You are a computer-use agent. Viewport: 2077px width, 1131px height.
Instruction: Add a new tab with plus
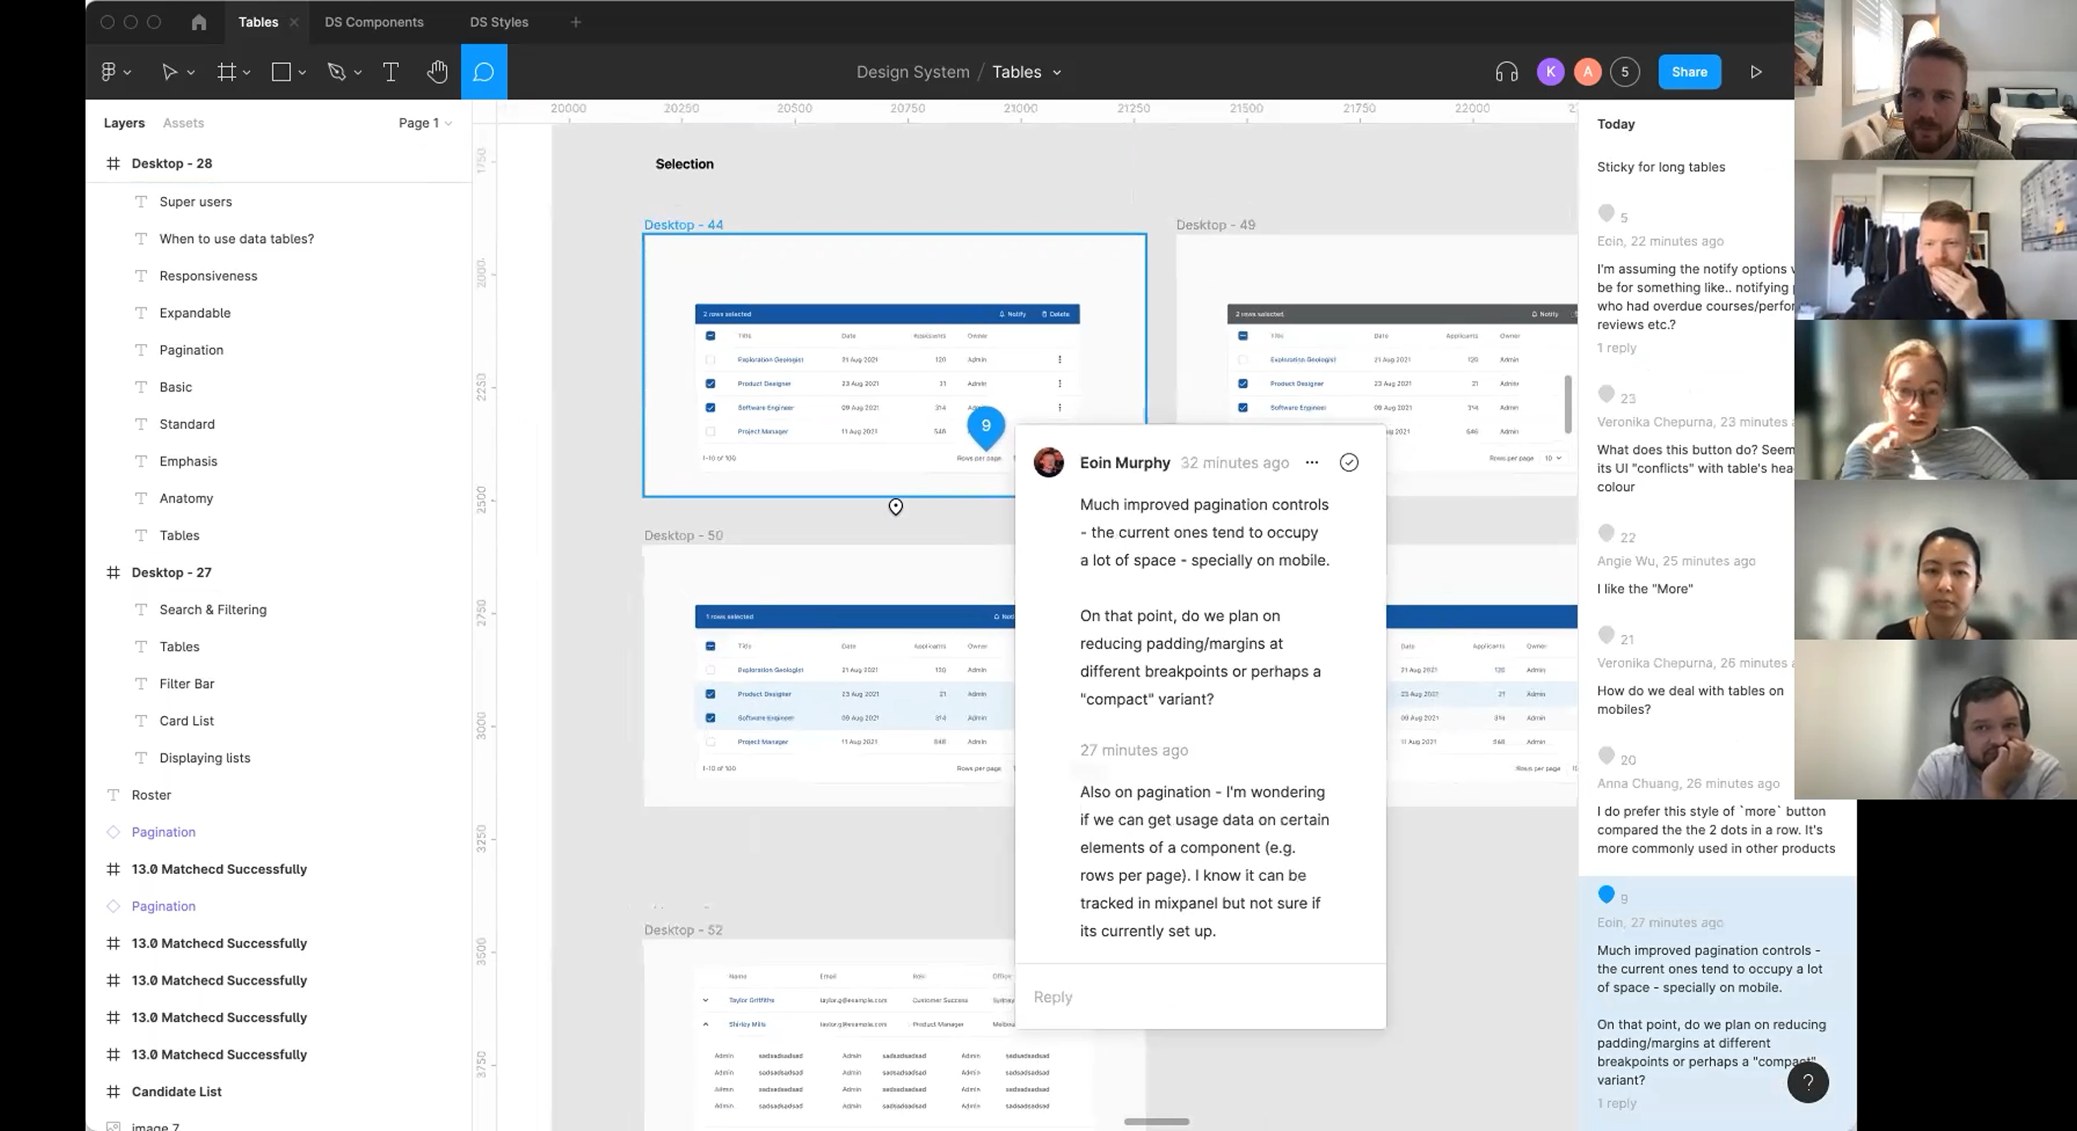click(576, 22)
